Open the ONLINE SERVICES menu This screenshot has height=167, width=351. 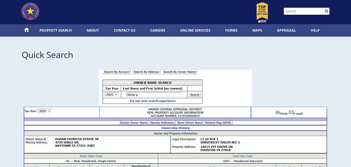(195, 31)
